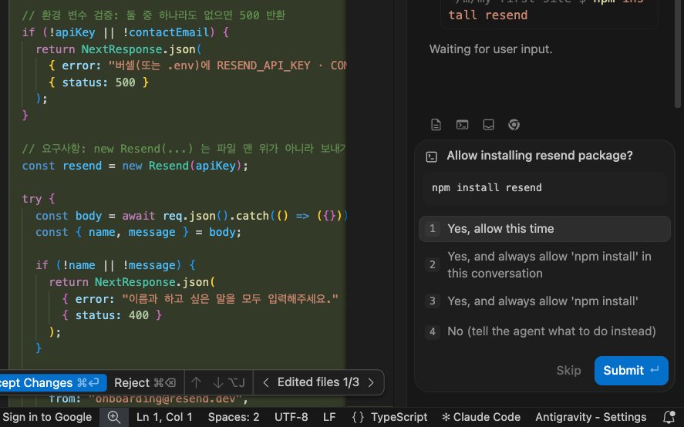The image size is (684, 427).
Task: Click 'Waiting for user input.' status text
Action: [x=490, y=49]
